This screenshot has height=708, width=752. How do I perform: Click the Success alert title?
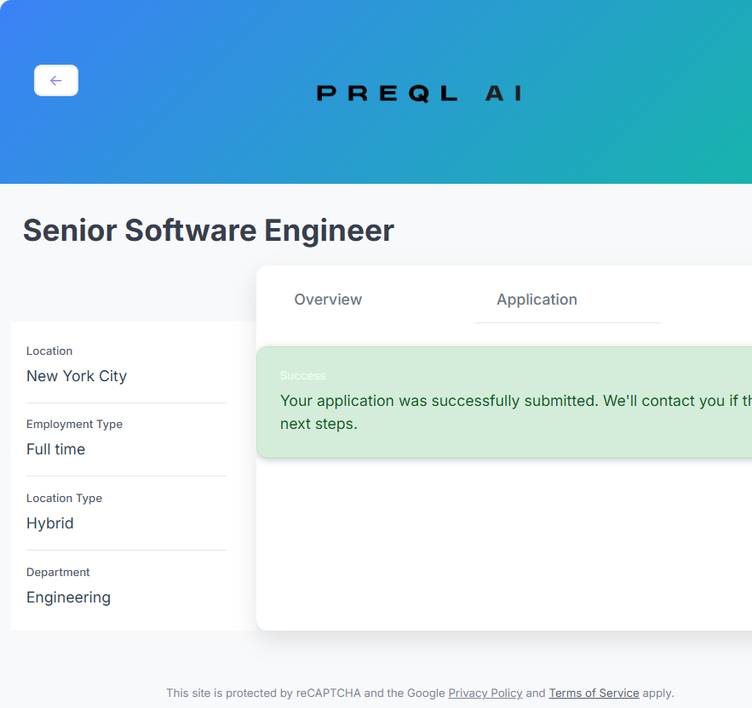(x=302, y=375)
